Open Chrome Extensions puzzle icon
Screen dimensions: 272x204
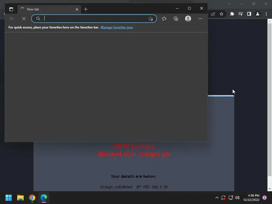click(x=232, y=14)
